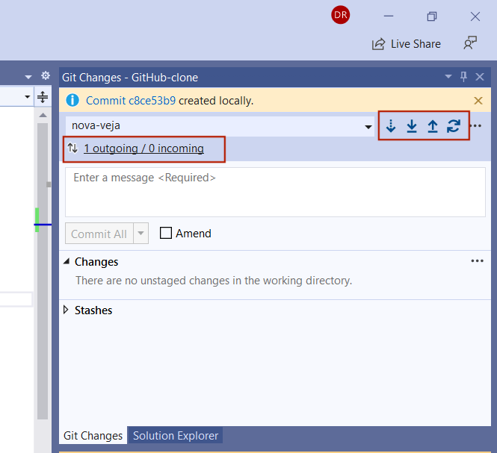Expand the Stashes section

click(x=67, y=310)
